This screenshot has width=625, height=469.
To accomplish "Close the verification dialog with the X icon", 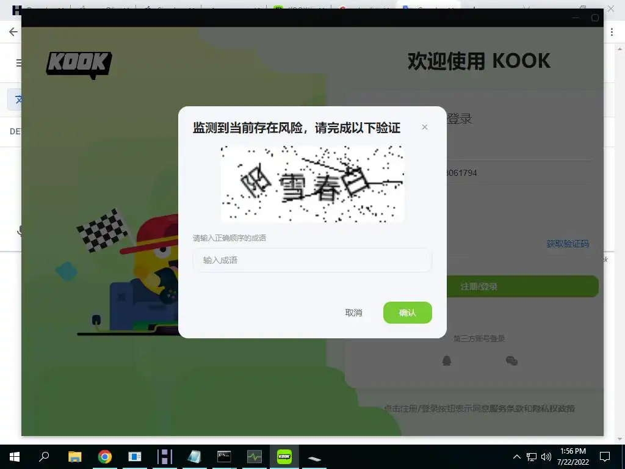I will [425, 127].
